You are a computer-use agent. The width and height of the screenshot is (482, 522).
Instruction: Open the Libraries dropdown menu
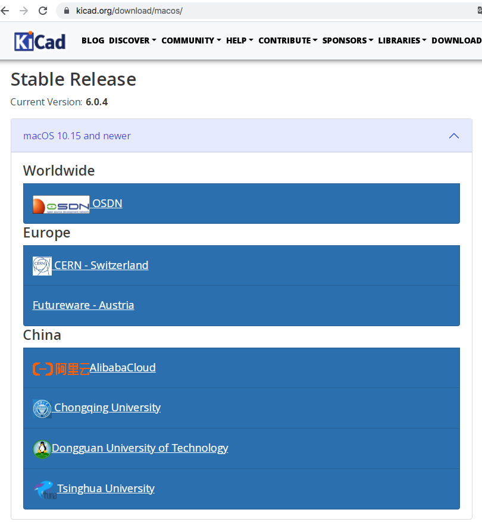click(402, 40)
